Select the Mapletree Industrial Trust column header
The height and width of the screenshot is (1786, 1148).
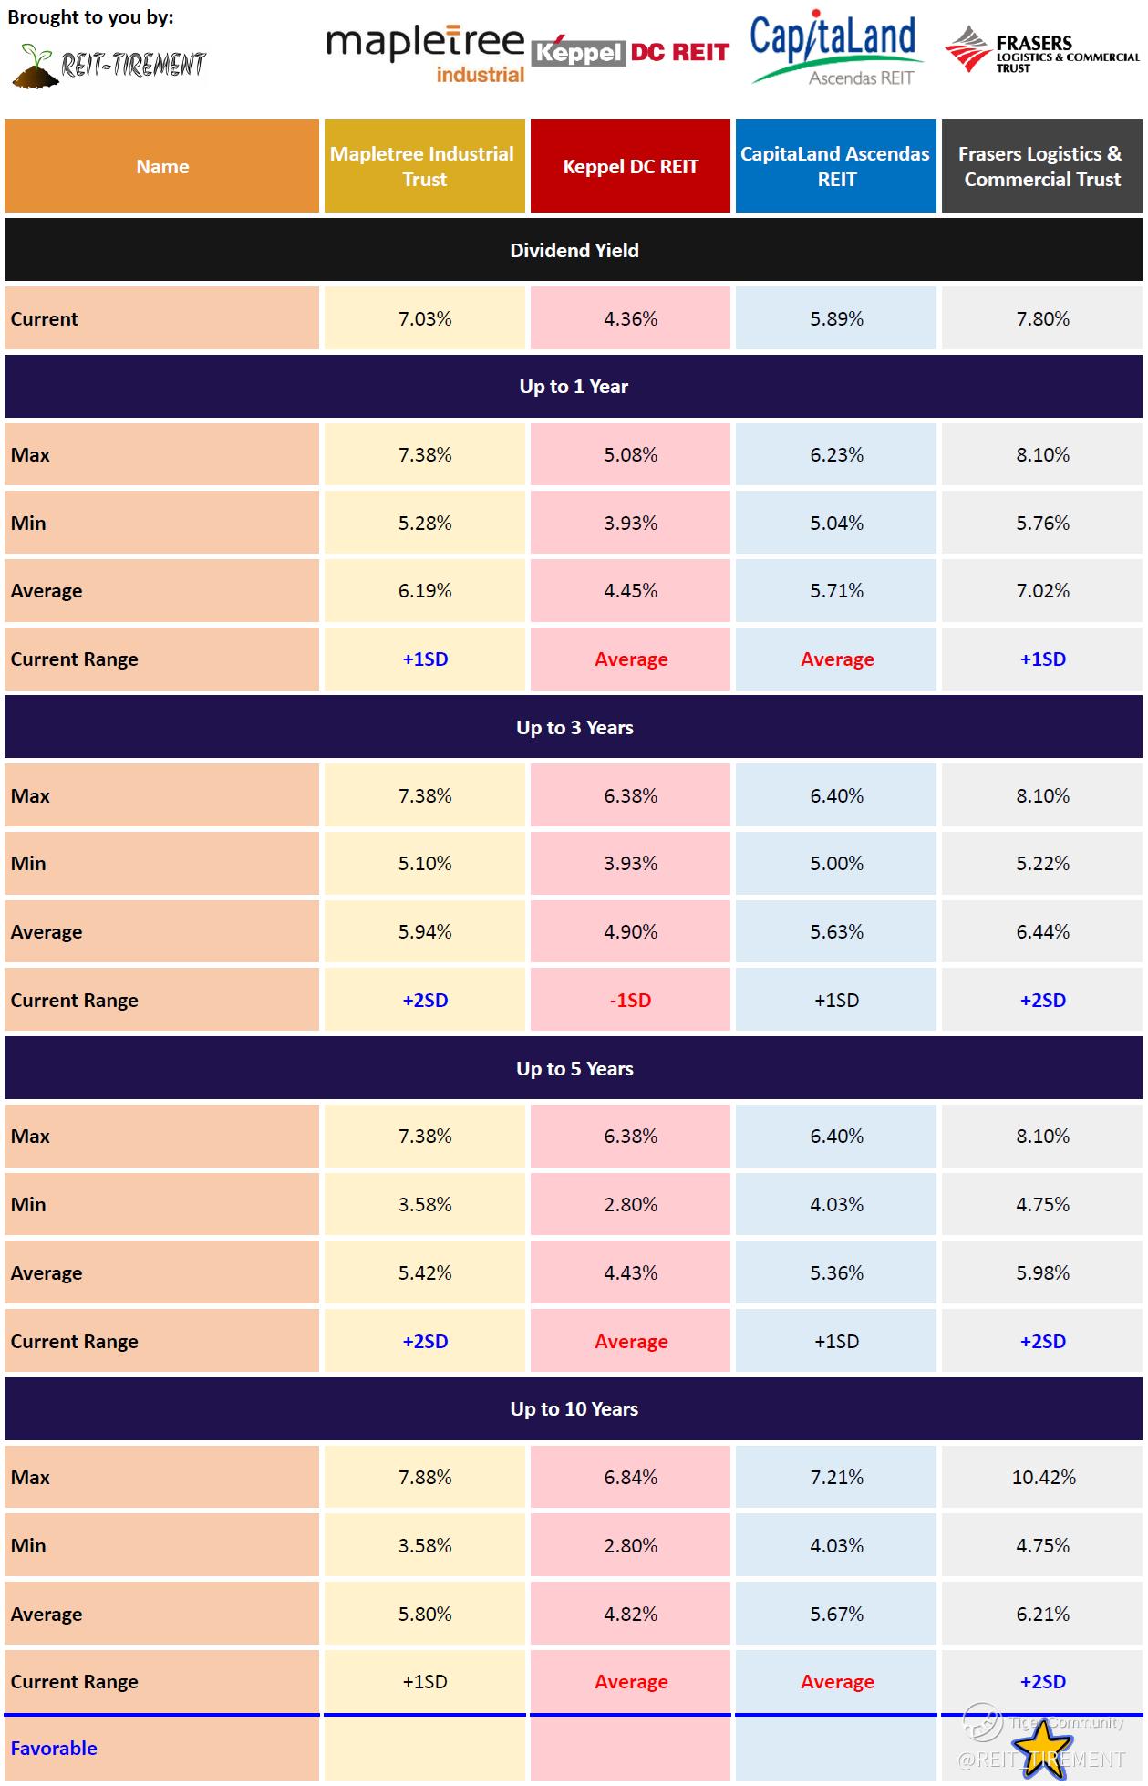click(425, 166)
